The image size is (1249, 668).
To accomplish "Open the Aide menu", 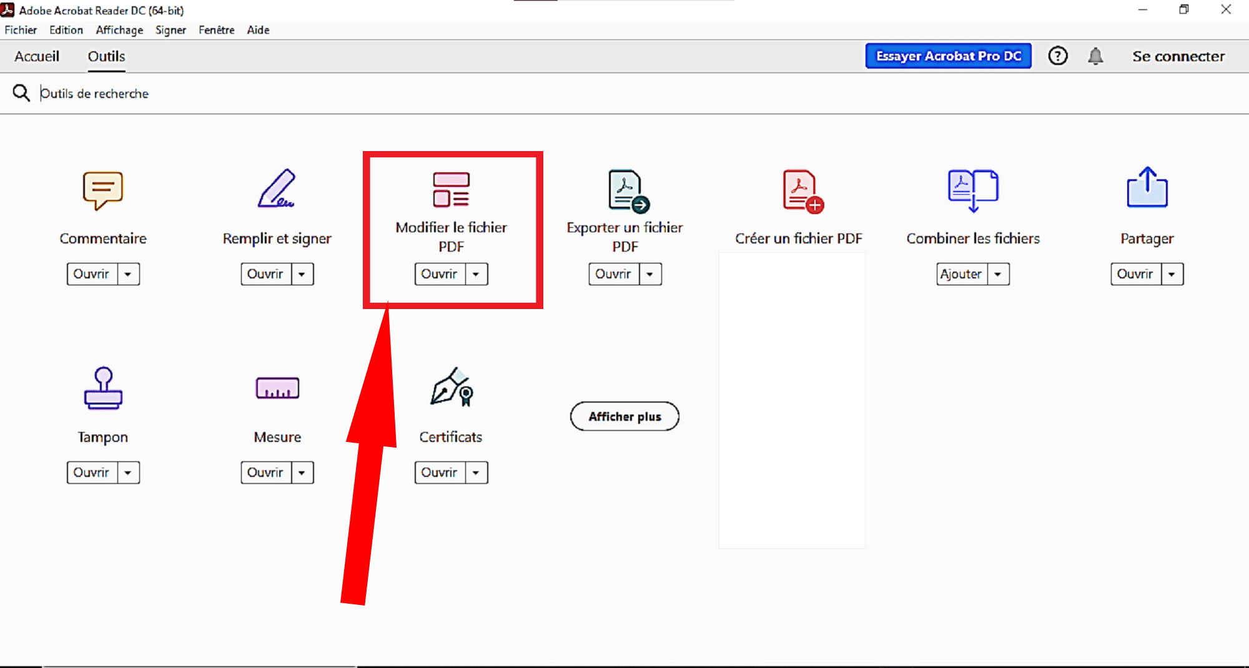I will coord(258,30).
